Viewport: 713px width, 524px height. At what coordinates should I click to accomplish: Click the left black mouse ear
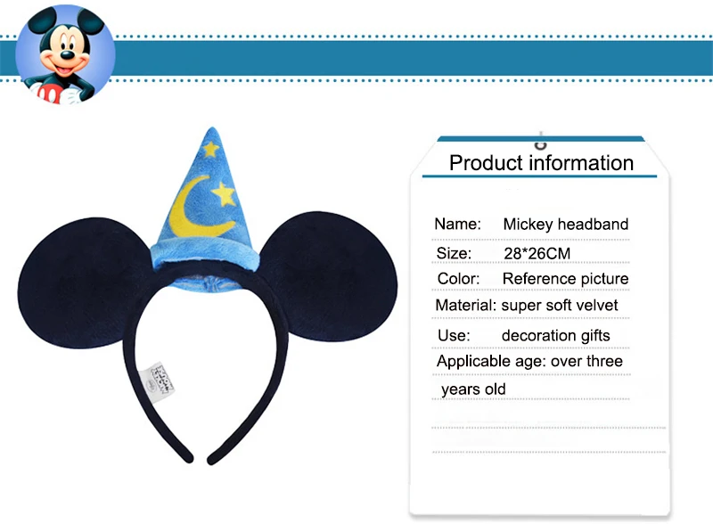[79, 282]
